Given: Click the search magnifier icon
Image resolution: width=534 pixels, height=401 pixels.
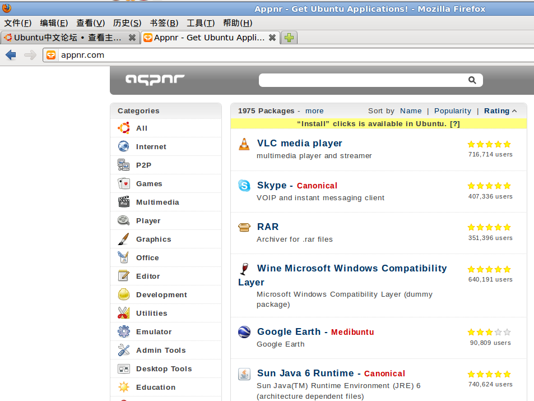Looking at the screenshot, I should 472,80.
